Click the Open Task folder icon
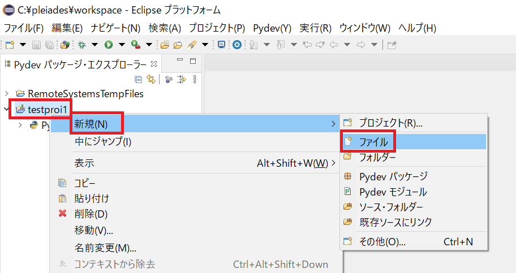This screenshot has height=273, width=516. pos(178,45)
